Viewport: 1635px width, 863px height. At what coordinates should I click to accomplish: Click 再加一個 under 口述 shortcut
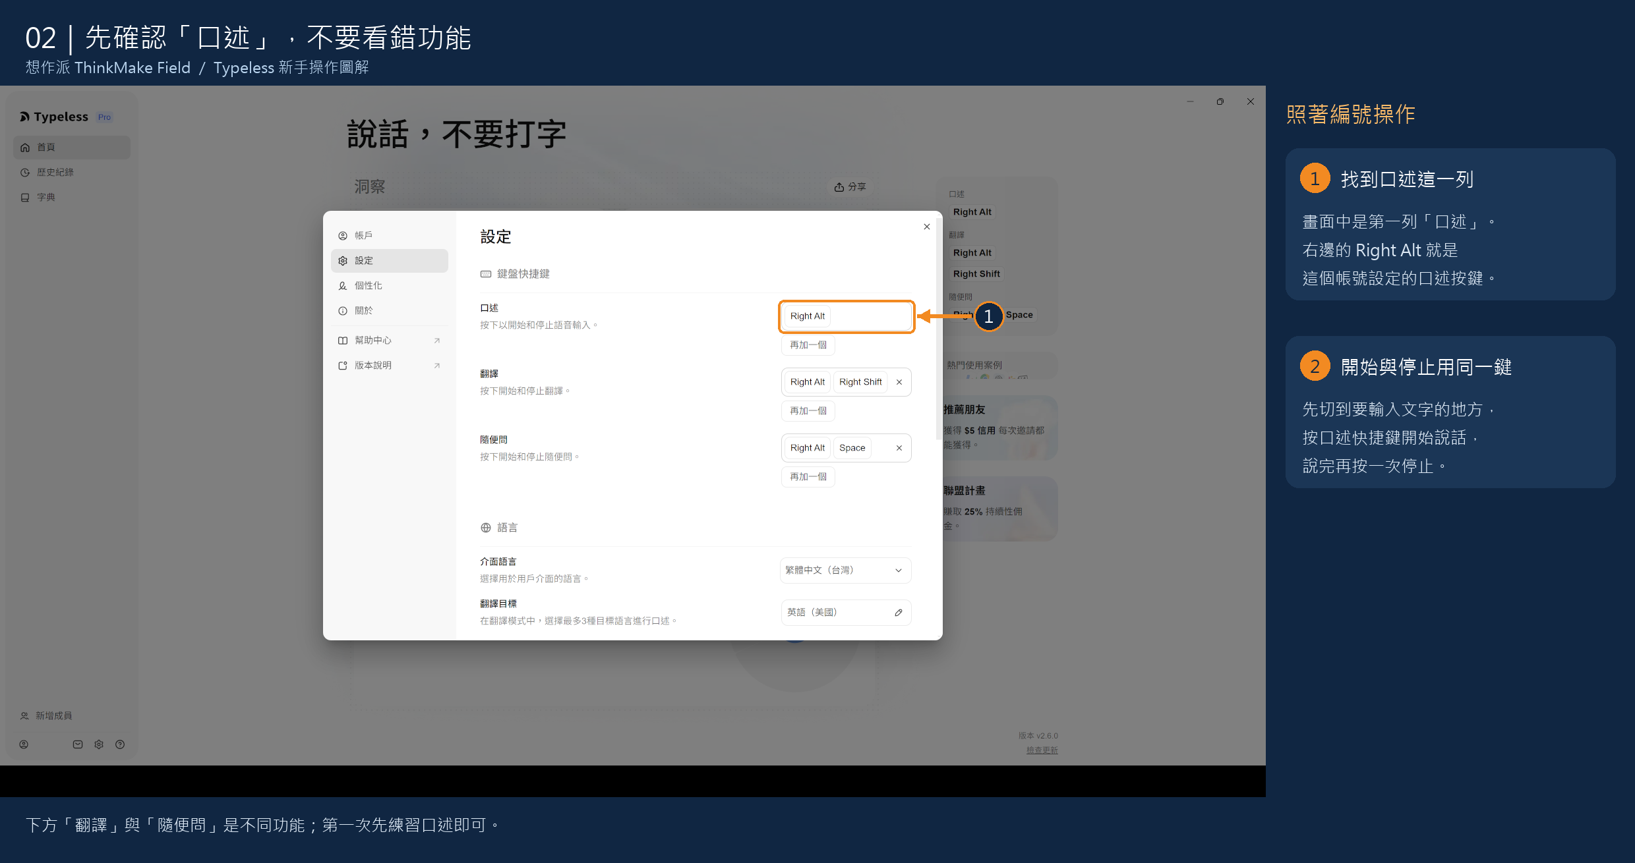point(808,345)
